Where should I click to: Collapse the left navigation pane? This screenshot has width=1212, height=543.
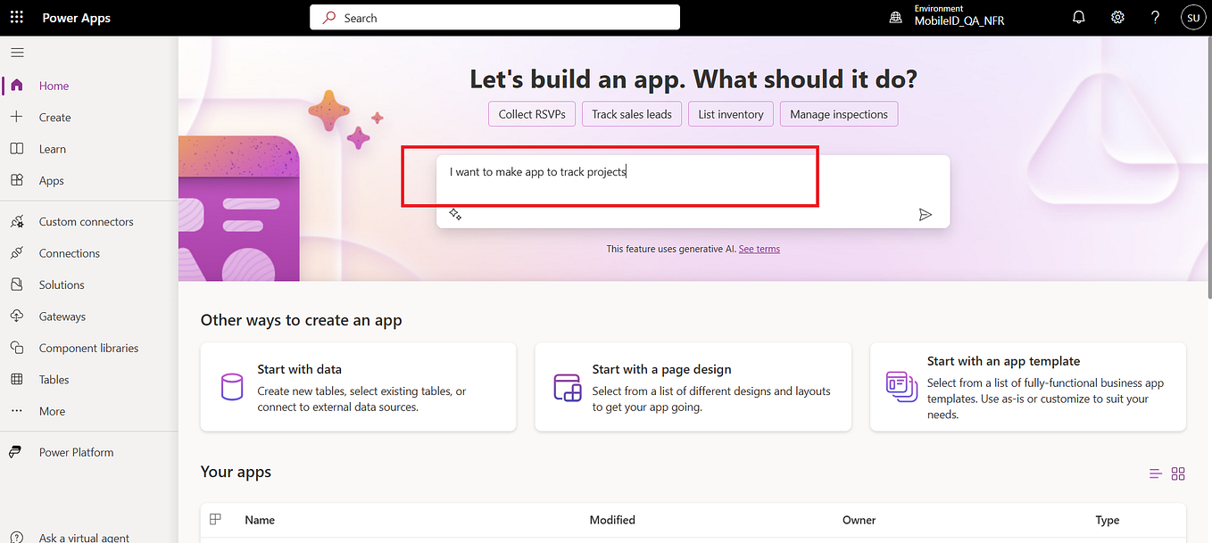[16, 52]
